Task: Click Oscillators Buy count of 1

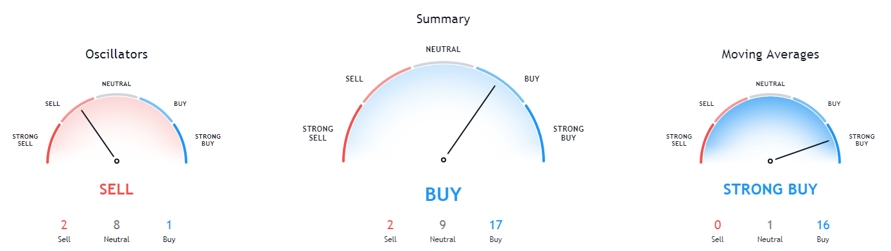Action: (x=169, y=225)
